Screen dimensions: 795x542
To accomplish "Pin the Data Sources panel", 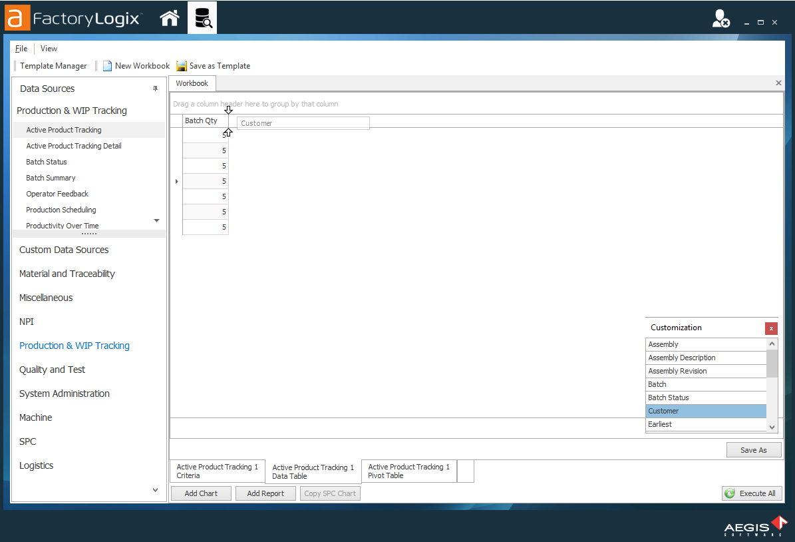I will coord(156,87).
